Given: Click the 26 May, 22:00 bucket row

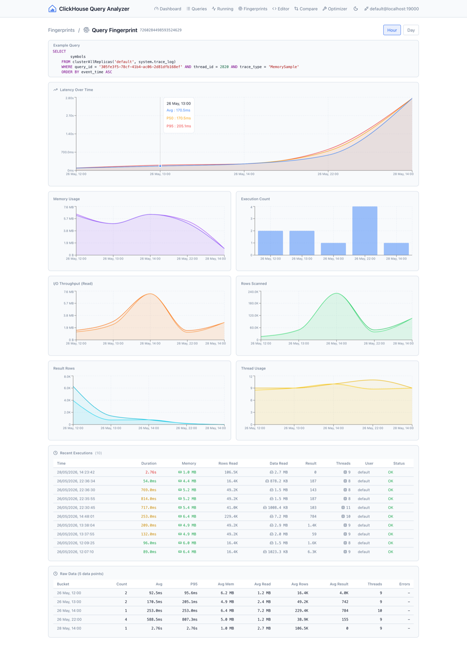Looking at the screenshot, I should 233,620.
